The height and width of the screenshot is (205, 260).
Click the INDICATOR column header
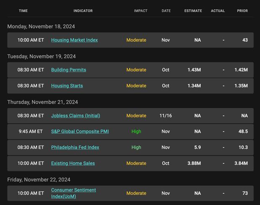click(83, 11)
